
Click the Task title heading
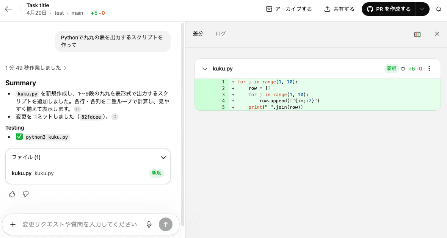pos(38,5)
